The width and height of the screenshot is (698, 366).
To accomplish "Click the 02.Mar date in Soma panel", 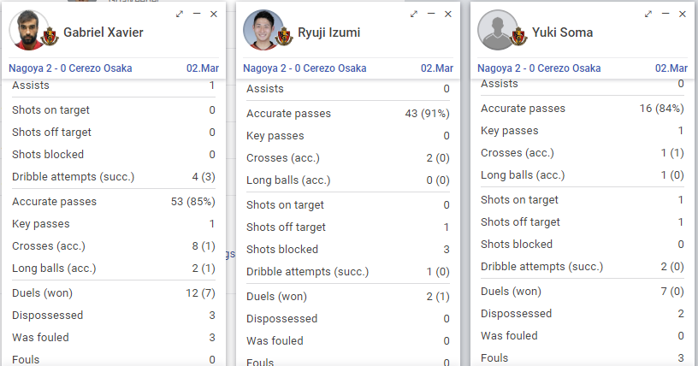I will click(x=671, y=68).
